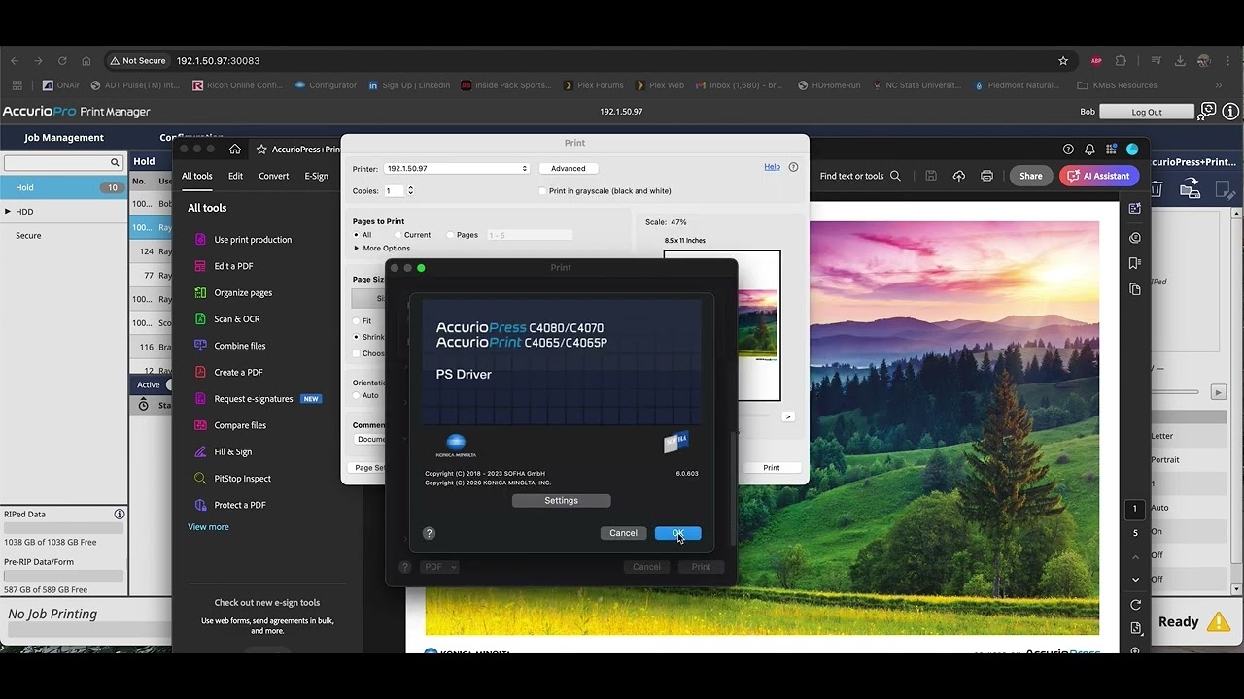Click Cancel in the PS Driver dialog
The image size is (1244, 699).
623,533
